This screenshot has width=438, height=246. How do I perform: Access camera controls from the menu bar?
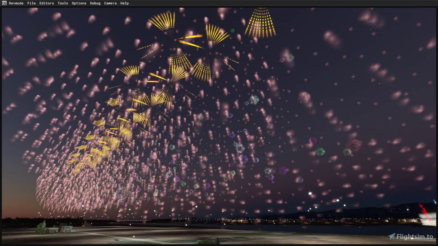click(110, 3)
